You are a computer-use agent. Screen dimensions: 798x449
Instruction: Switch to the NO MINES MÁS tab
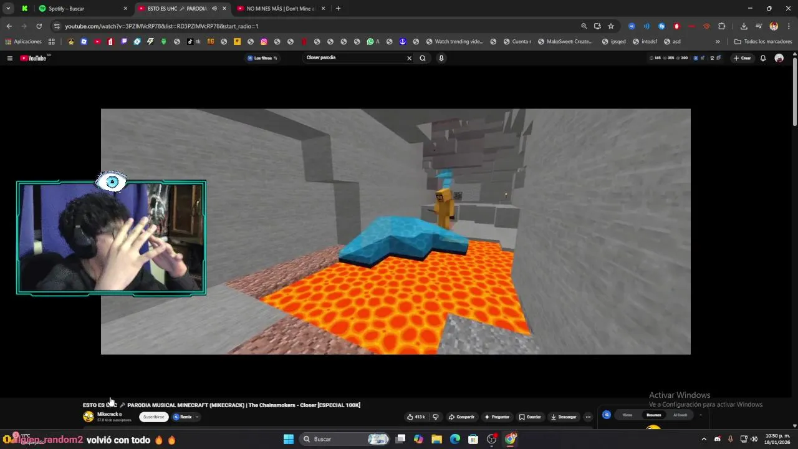(x=281, y=9)
